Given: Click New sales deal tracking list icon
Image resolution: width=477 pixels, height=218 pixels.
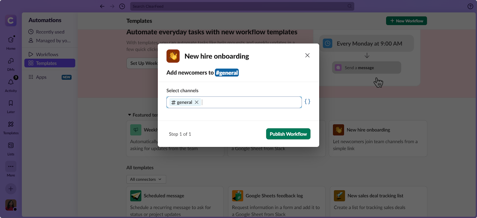Looking at the screenshot, I should (x=340, y=196).
